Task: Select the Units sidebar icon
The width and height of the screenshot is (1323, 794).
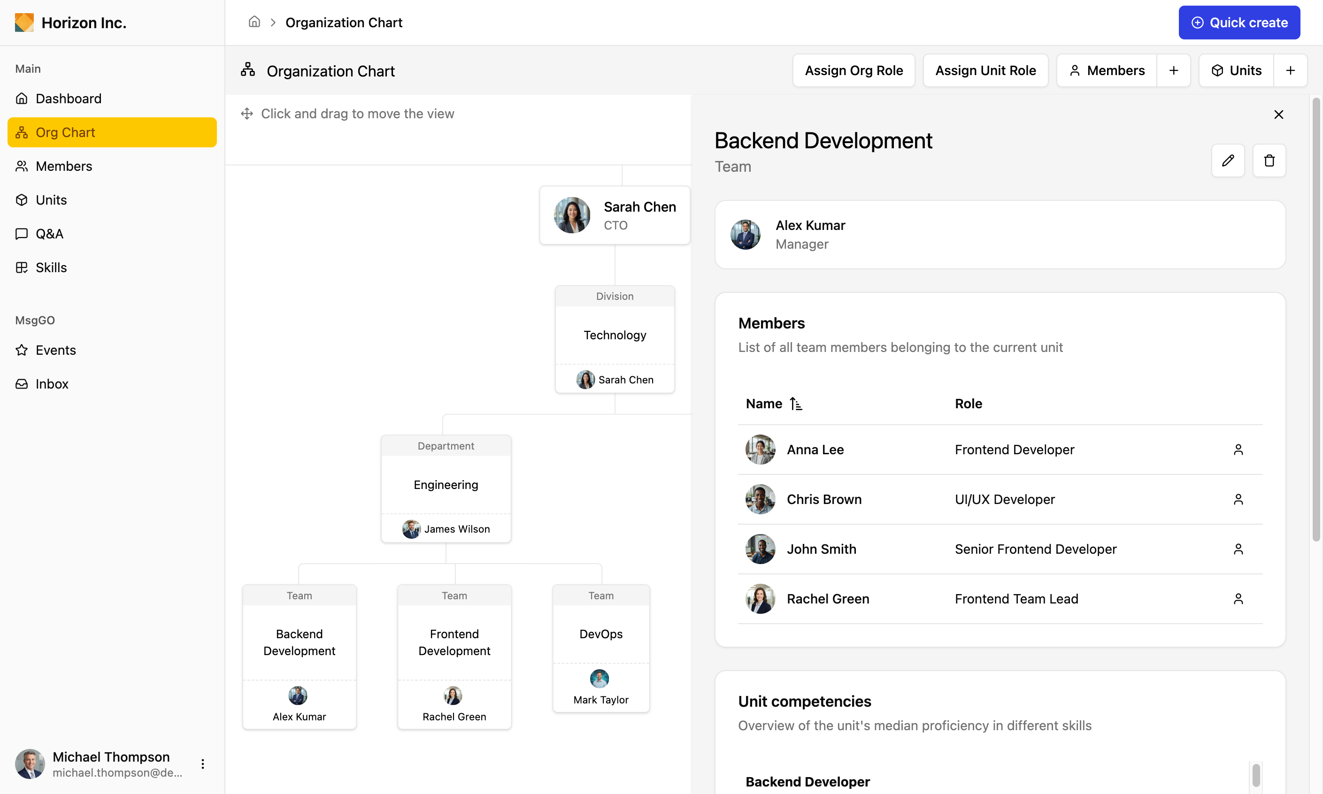Action: click(22, 199)
